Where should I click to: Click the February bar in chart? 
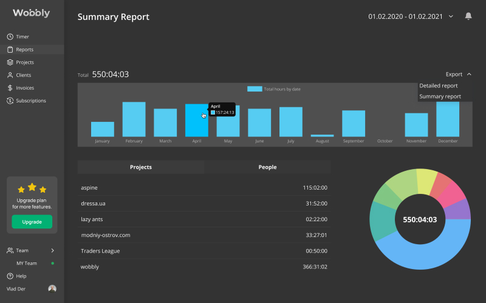click(134, 119)
